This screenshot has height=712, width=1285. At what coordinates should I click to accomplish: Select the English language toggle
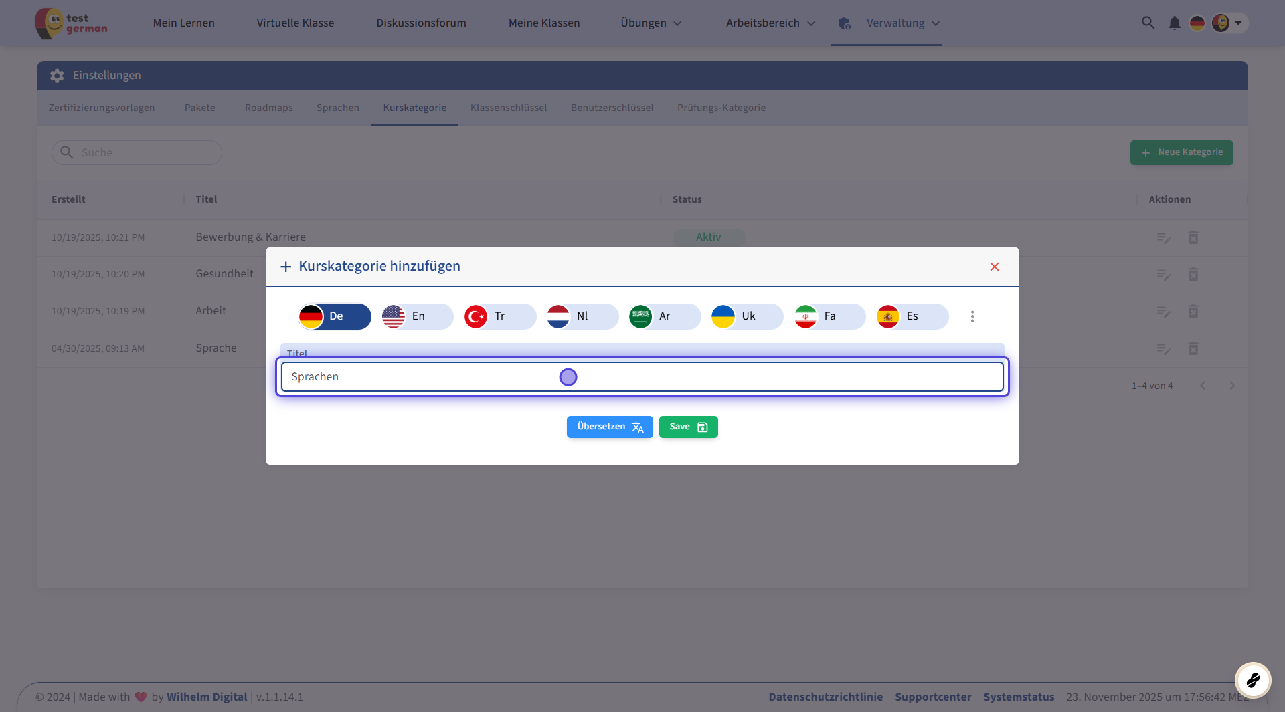(x=416, y=316)
